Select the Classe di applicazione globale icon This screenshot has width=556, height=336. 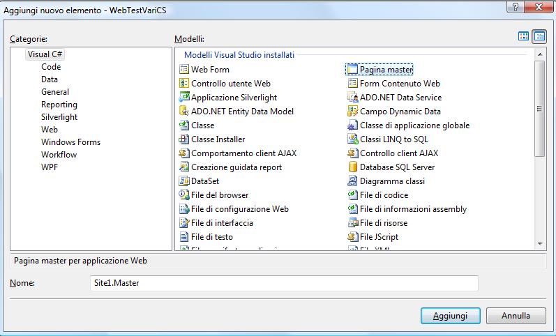(352, 125)
